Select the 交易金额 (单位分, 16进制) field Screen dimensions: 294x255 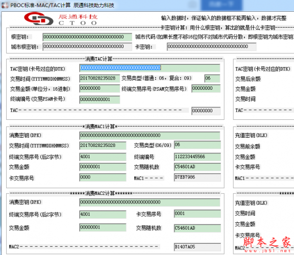(100, 88)
